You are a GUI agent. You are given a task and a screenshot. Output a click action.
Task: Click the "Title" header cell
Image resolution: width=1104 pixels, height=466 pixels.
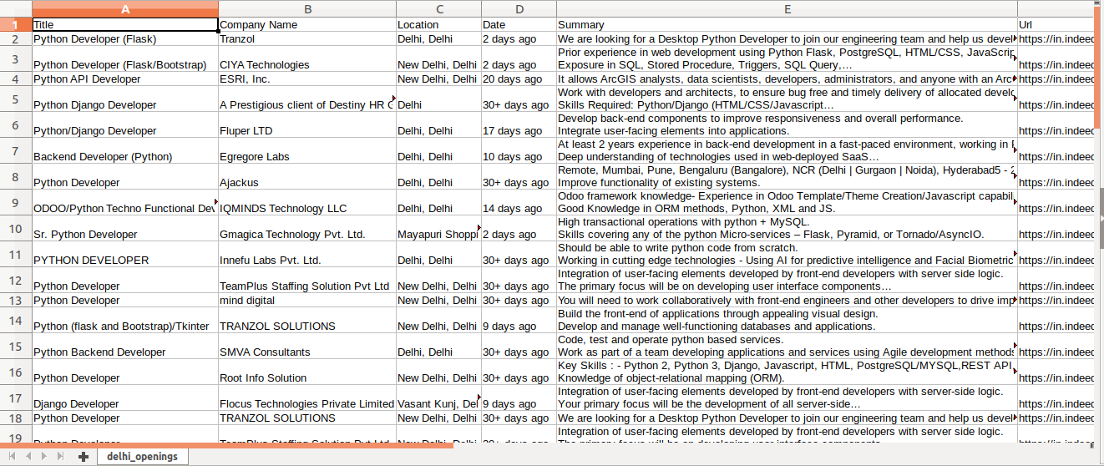click(125, 25)
